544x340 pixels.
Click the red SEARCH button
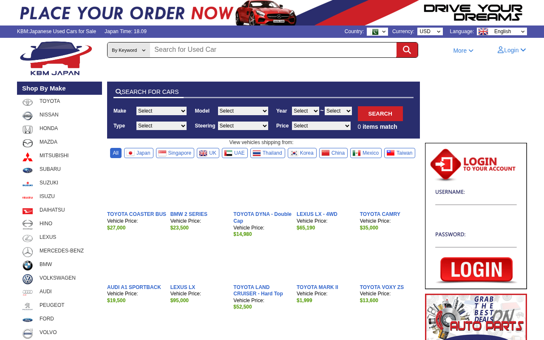380,113
